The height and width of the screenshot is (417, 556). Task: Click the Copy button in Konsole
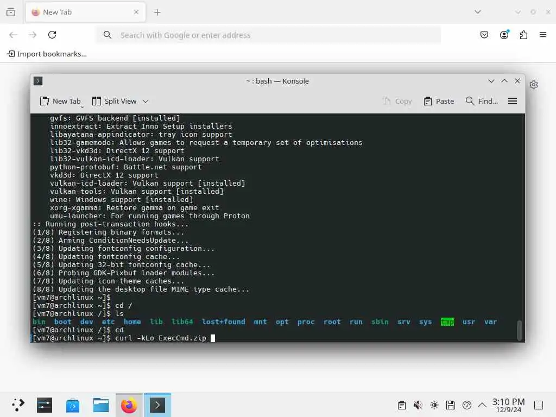click(x=397, y=102)
